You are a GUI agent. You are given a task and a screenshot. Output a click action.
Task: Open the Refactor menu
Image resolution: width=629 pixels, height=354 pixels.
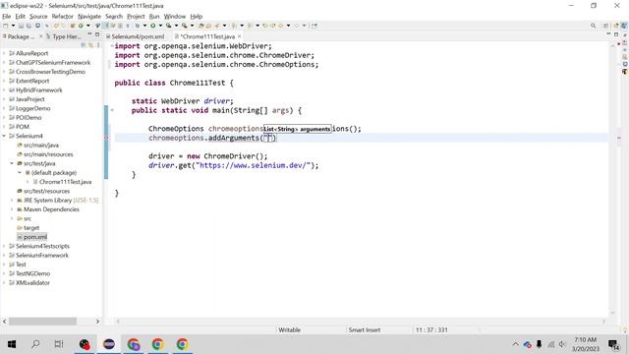point(63,17)
